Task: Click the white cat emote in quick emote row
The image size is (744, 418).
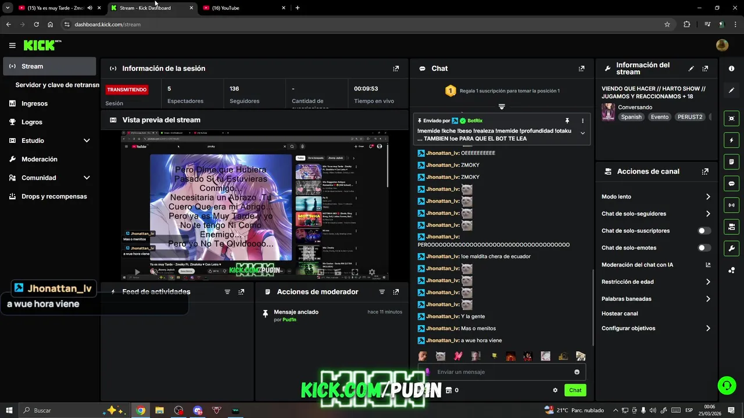Action: point(441,356)
